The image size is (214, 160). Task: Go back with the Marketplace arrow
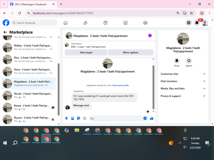tap(5, 32)
